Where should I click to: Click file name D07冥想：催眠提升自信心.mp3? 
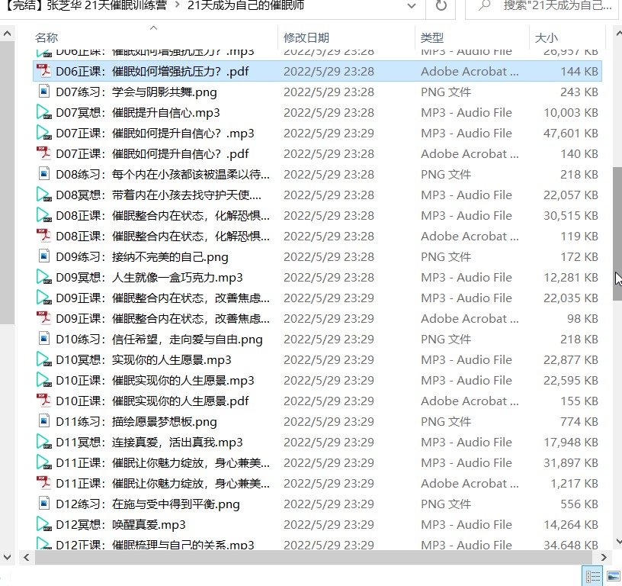(138, 113)
